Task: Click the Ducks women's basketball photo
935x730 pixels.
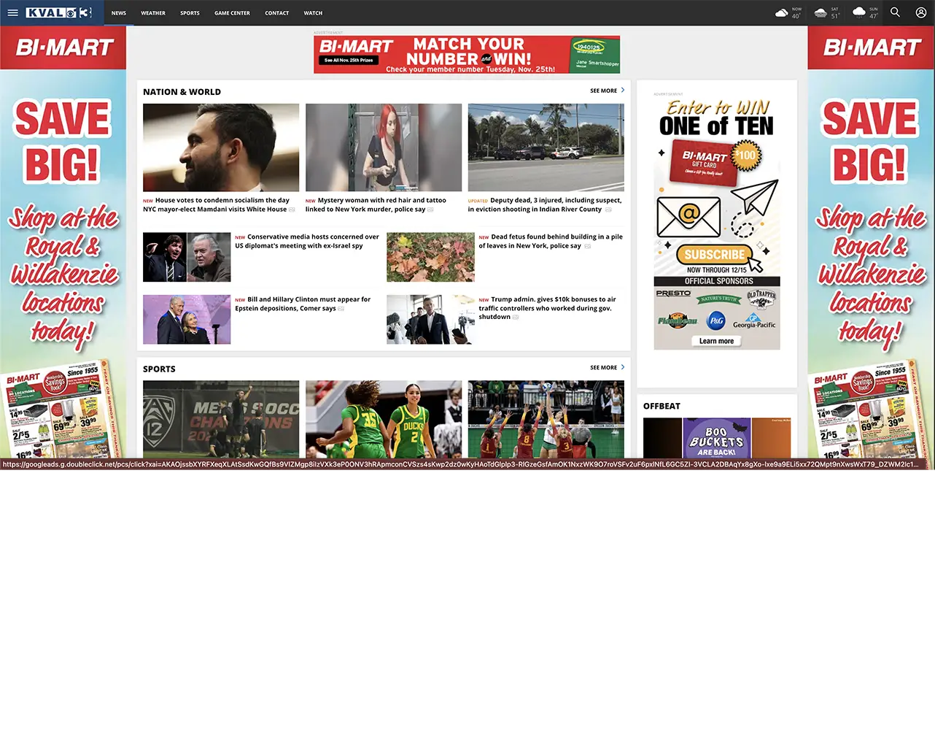Action: (384, 419)
